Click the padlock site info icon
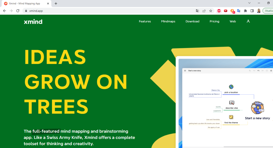 point(26,11)
